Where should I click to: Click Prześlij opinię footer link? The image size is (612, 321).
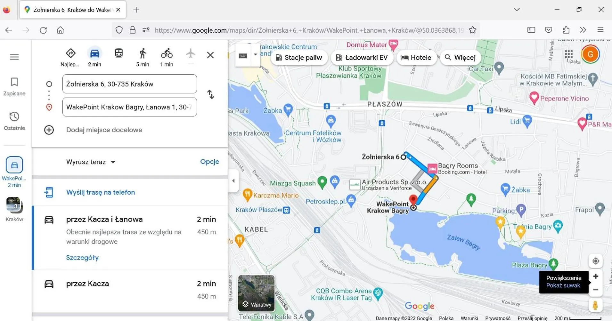[x=533, y=318]
